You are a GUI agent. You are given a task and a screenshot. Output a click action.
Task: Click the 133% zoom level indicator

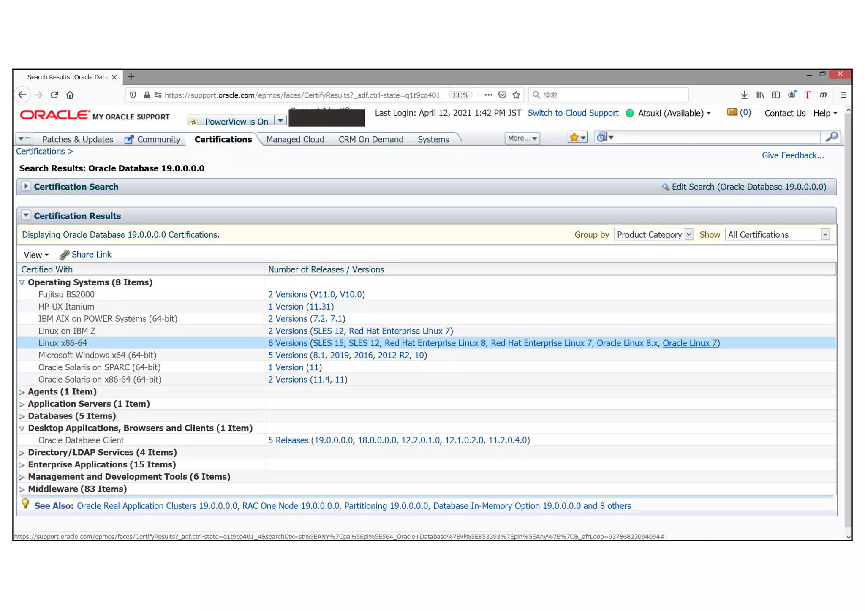click(460, 95)
